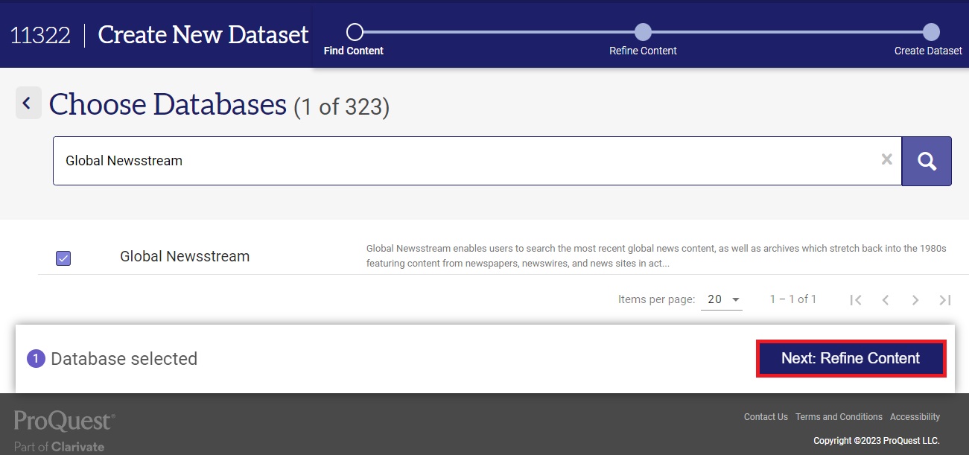
Task: Click the 11322 workbench number
Action: tap(40, 35)
